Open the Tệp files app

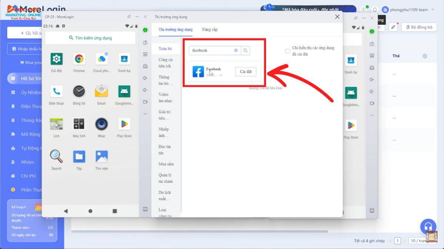(x=79, y=156)
